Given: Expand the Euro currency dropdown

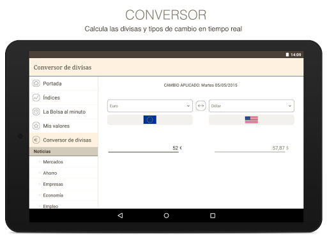Looking at the screenshot, I should [x=150, y=106].
